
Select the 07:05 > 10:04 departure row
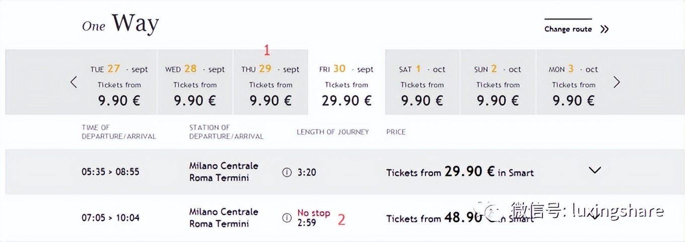point(110,218)
